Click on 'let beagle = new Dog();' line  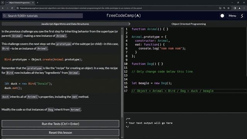152,83
